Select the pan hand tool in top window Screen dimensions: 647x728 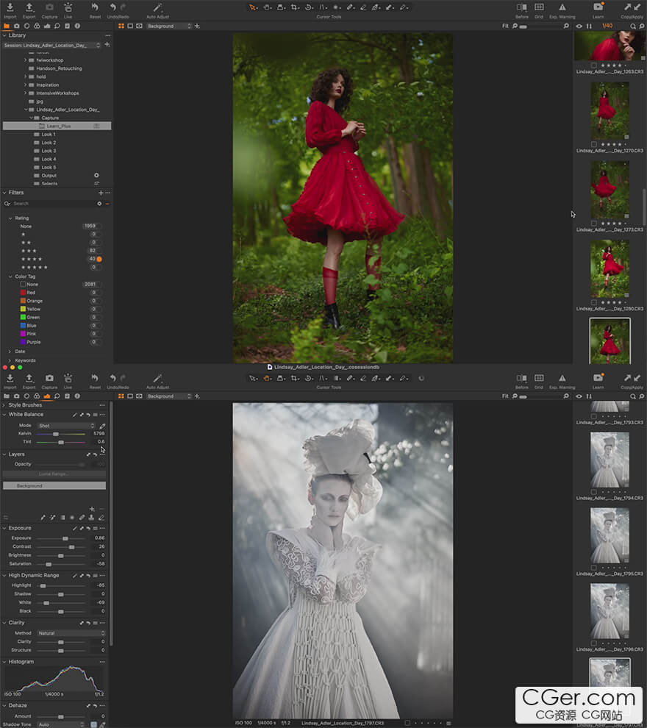coord(267,7)
